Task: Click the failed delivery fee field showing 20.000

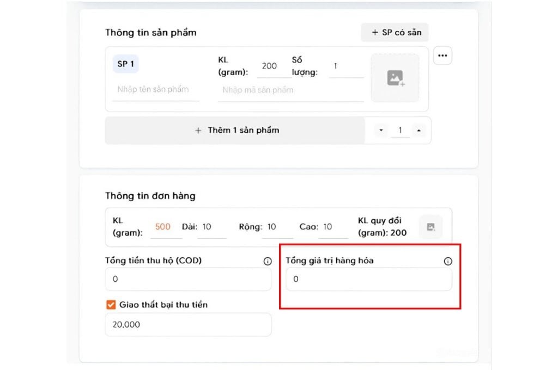Action: (x=188, y=324)
